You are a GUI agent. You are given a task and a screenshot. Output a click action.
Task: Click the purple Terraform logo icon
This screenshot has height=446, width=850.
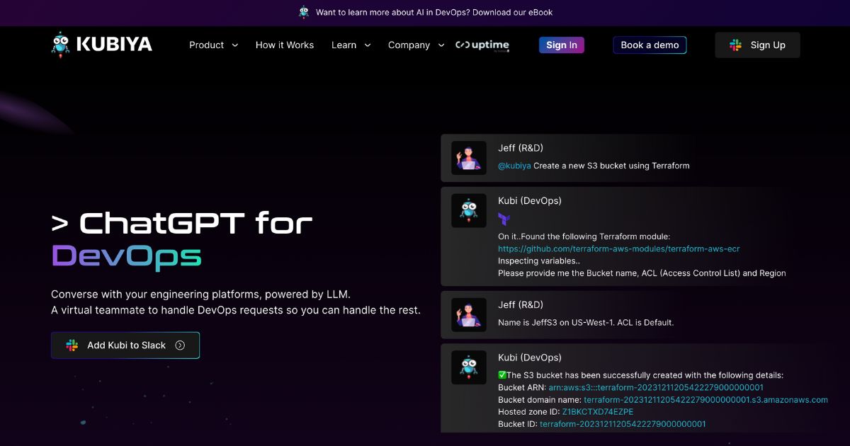[x=504, y=219]
